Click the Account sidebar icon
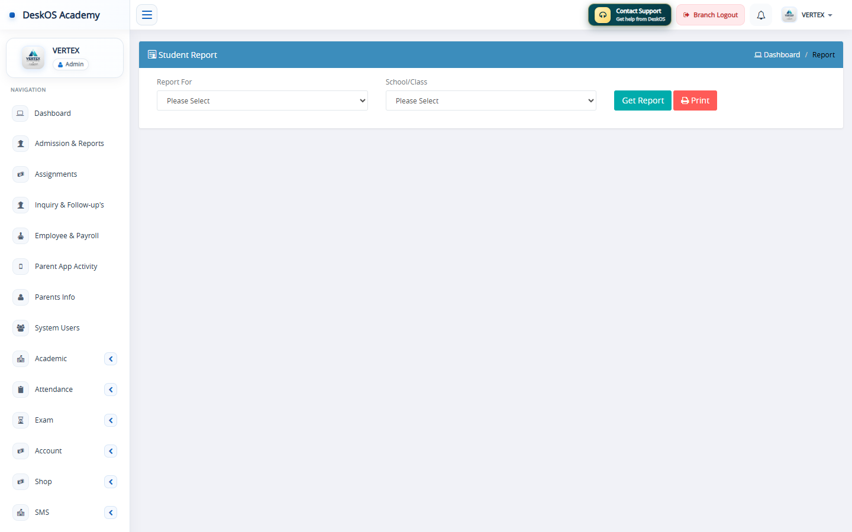This screenshot has width=852, height=532. pyautogui.click(x=21, y=451)
